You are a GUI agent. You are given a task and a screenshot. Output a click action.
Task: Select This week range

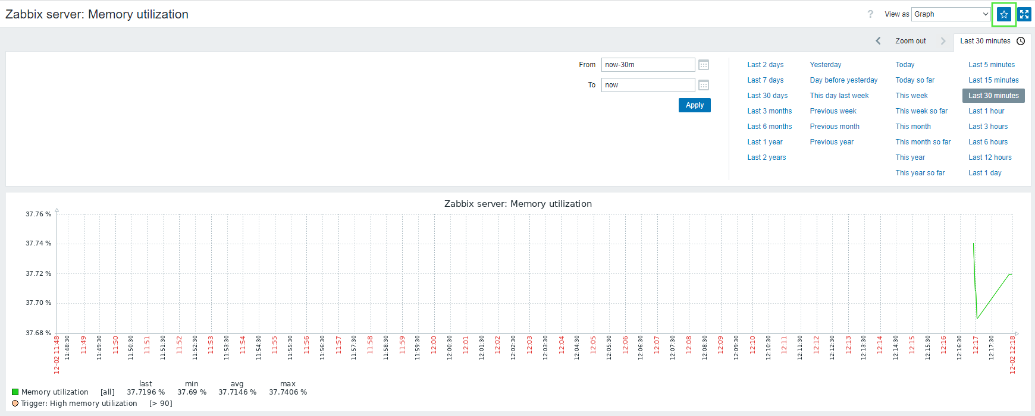(x=912, y=96)
